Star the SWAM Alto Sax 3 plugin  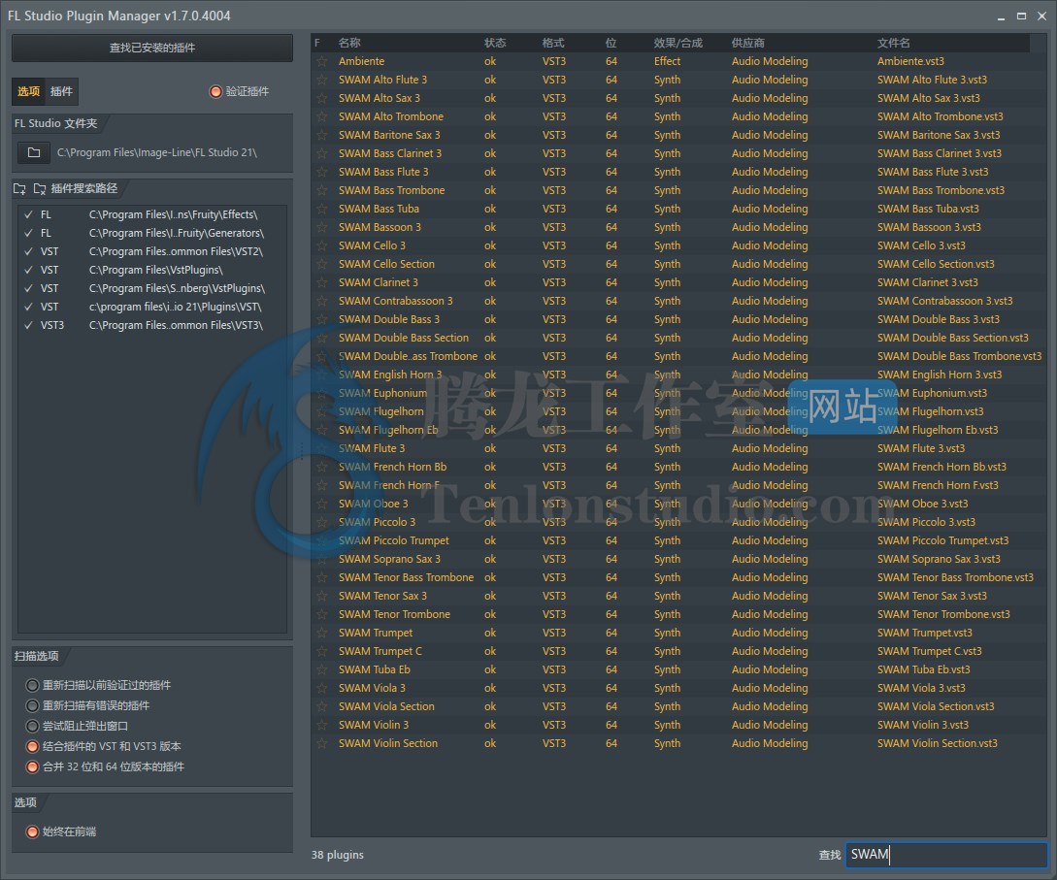(321, 98)
